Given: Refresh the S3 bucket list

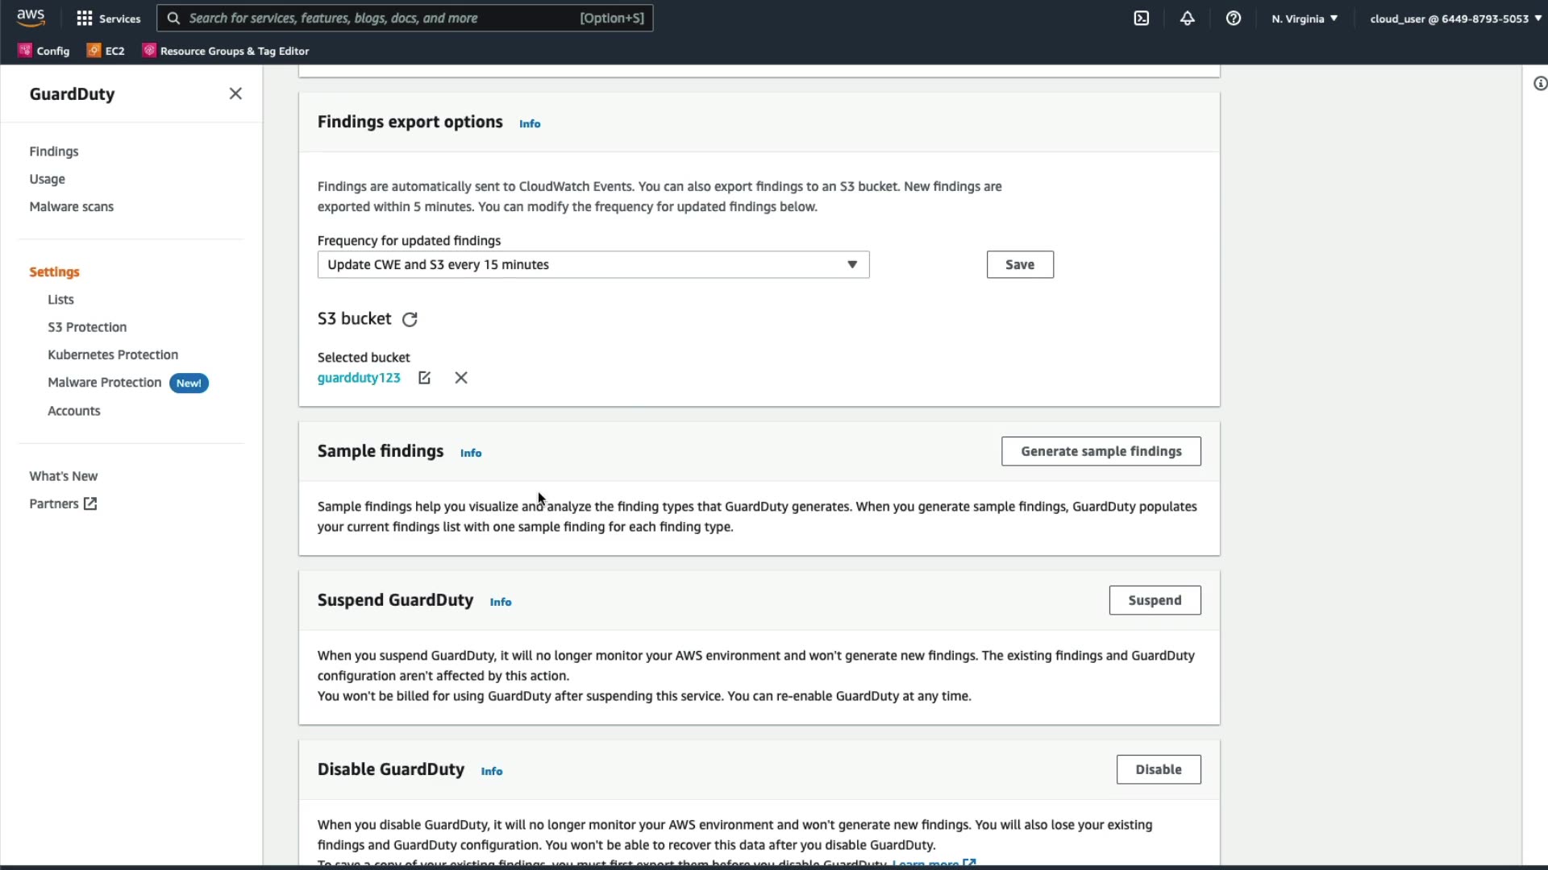Looking at the screenshot, I should (x=410, y=320).
